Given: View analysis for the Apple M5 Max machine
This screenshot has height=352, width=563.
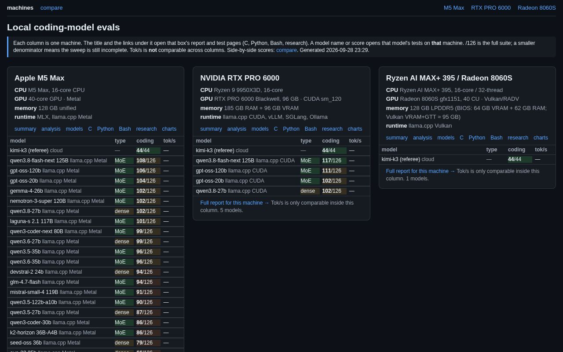Looking at the screenshot, I should [x=51, y=129].
